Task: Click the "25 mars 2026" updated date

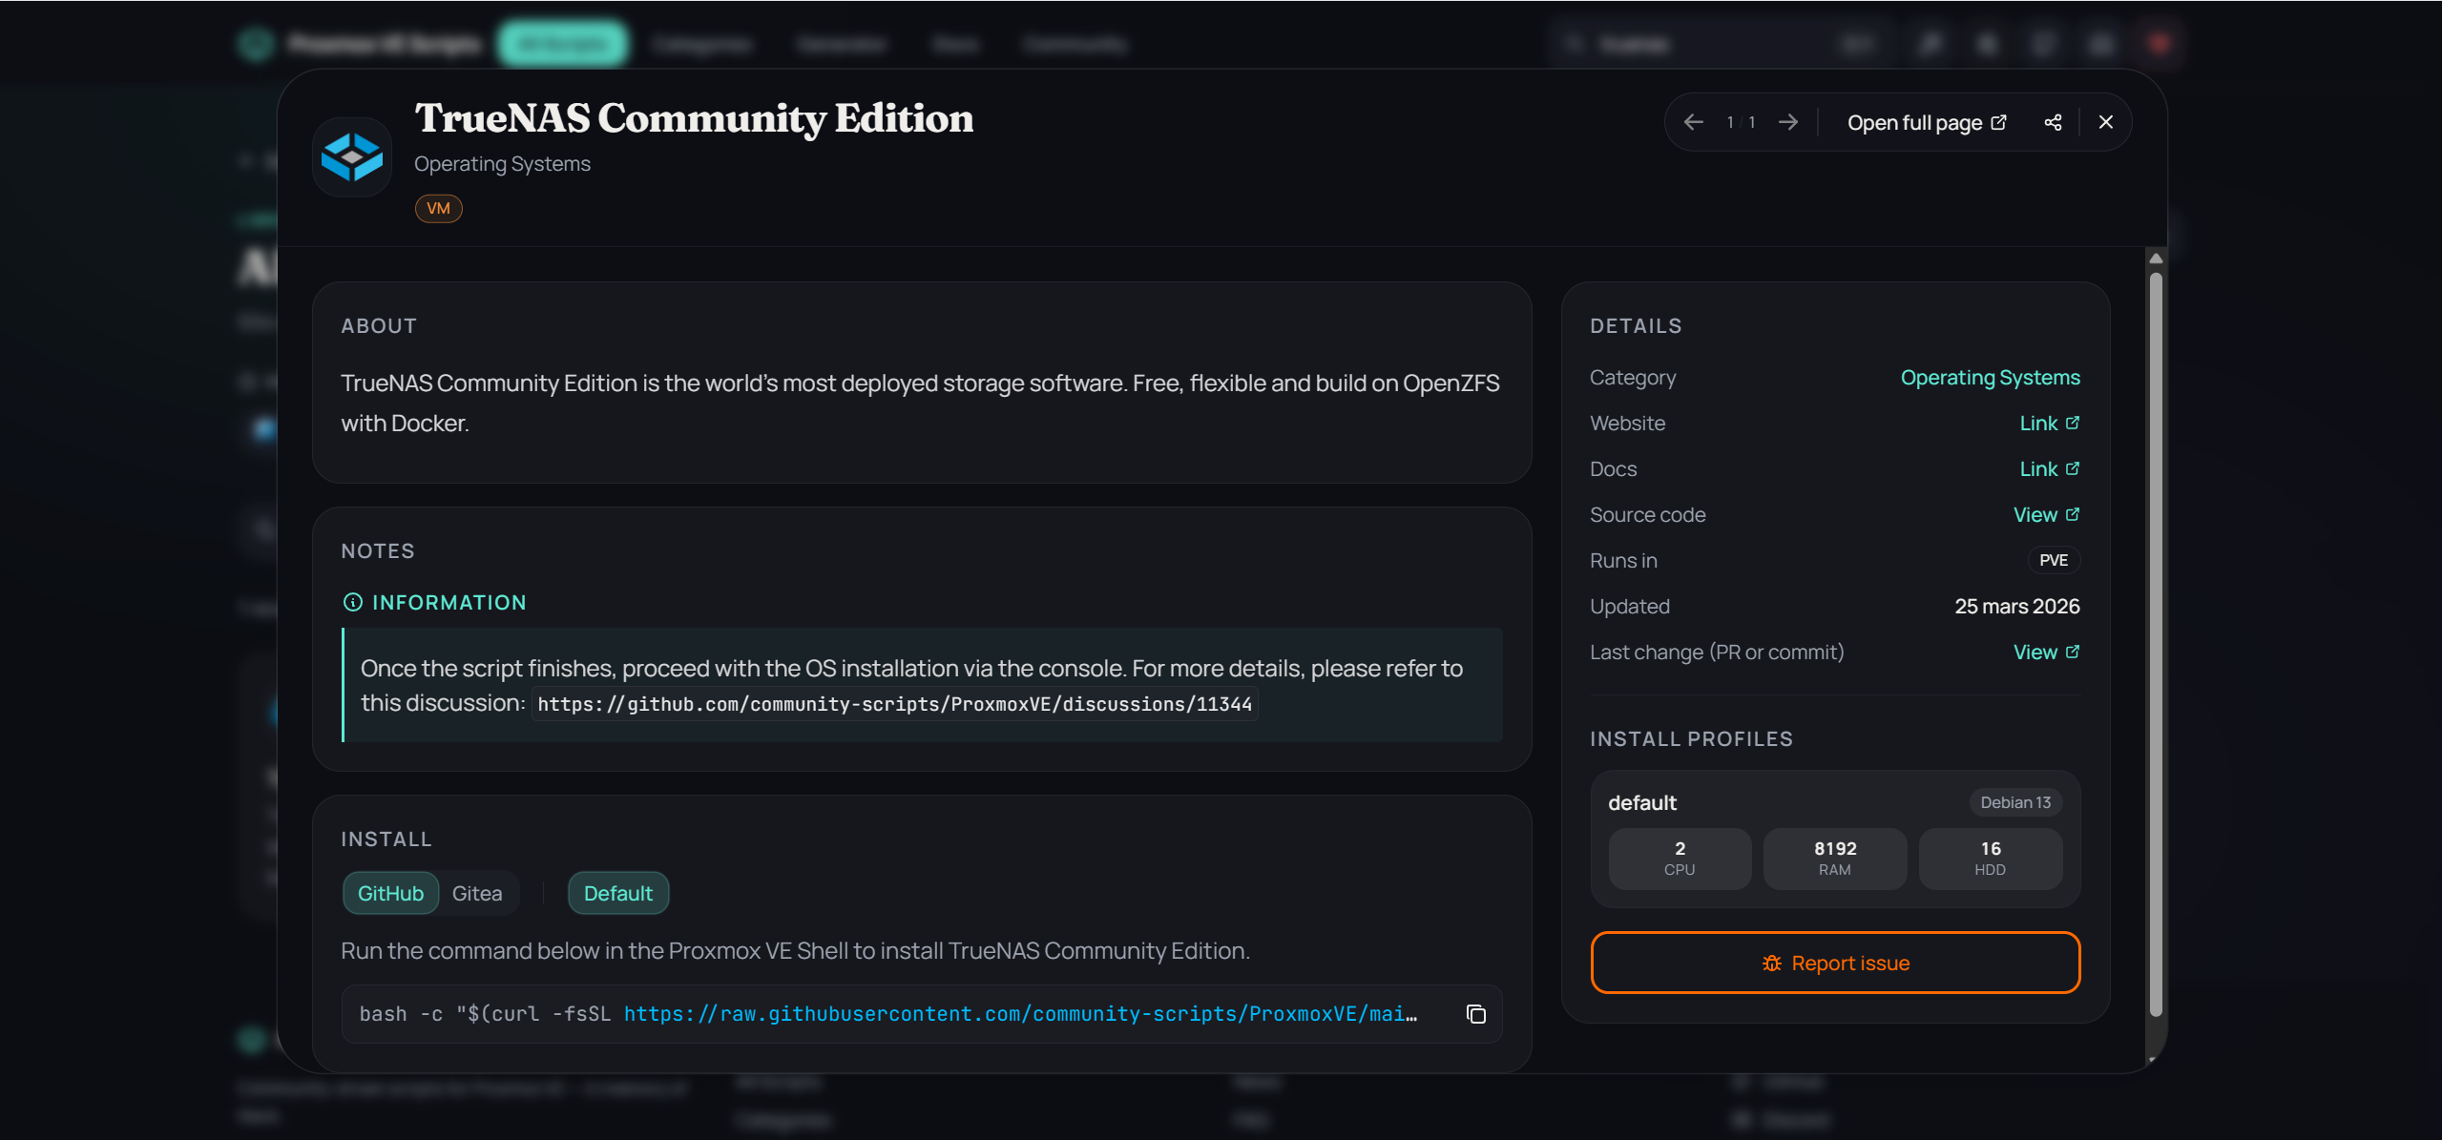Action: (x=2017, y=606)
